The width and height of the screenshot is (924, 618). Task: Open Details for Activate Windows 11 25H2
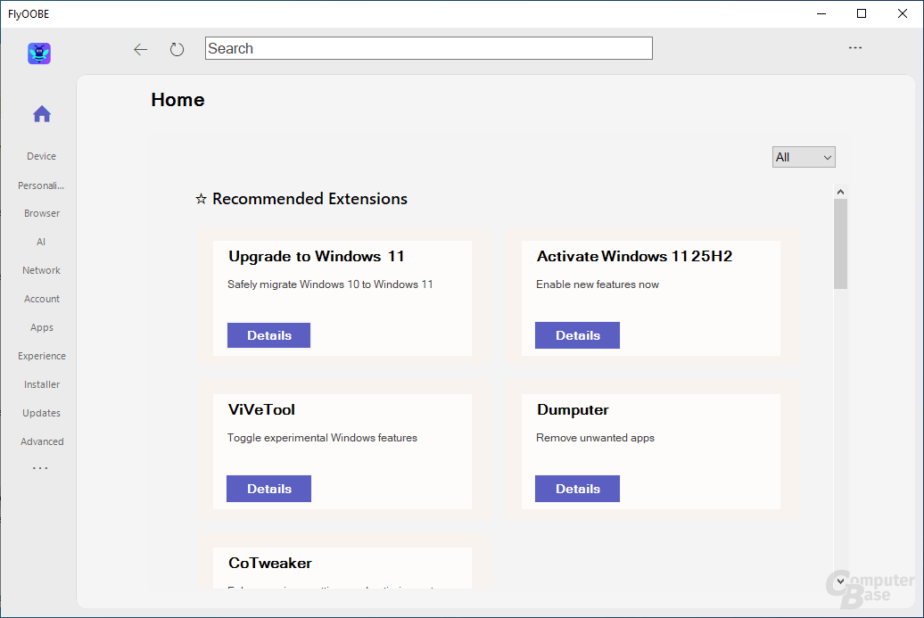pos(577,335)
